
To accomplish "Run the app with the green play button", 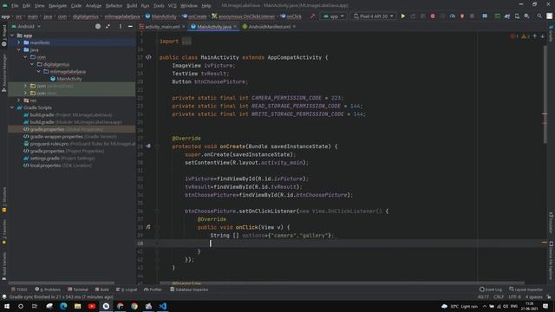I will (402, 16).
